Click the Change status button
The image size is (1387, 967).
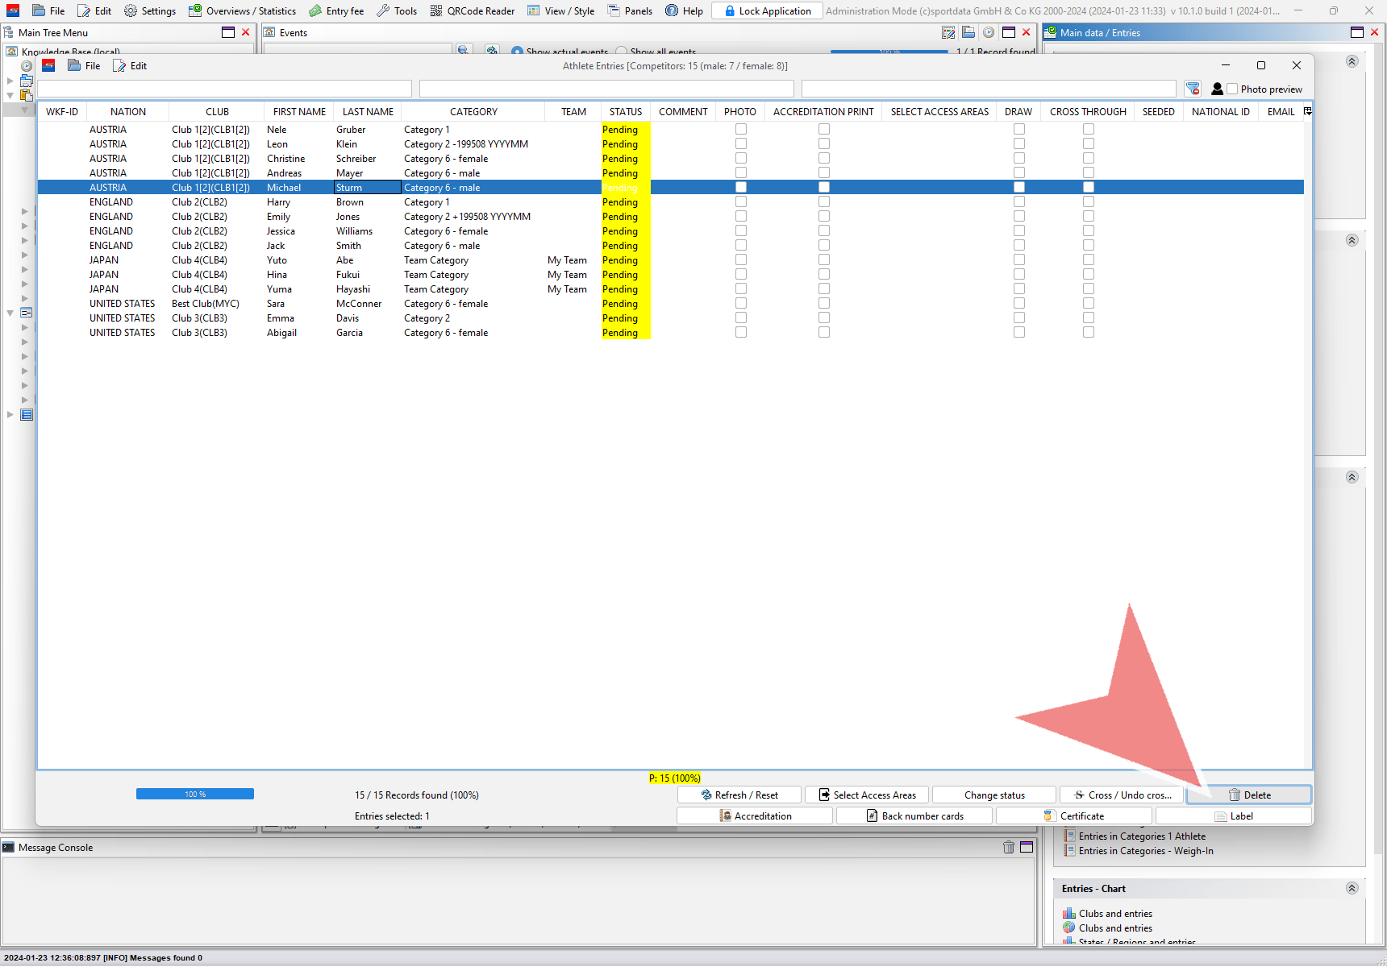[x=993, y=795]
